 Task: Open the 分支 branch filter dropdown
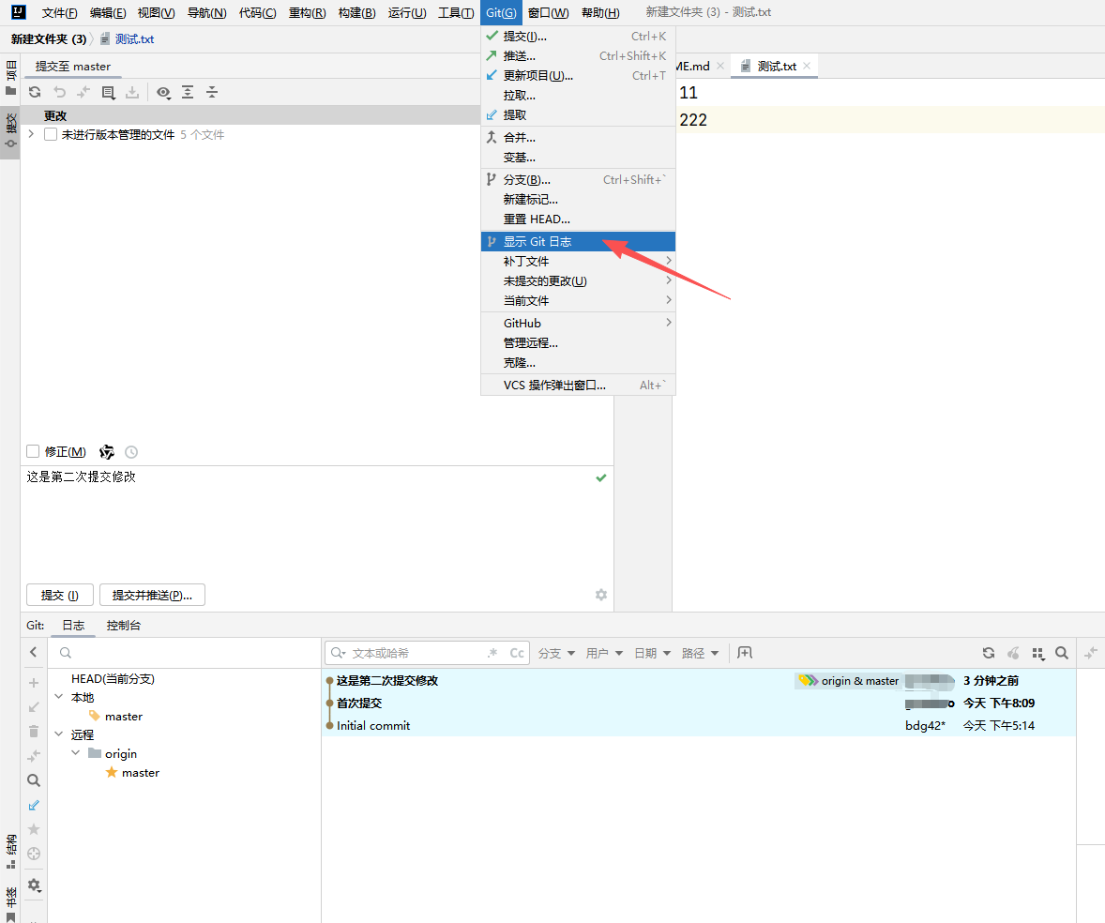point(557,653)
